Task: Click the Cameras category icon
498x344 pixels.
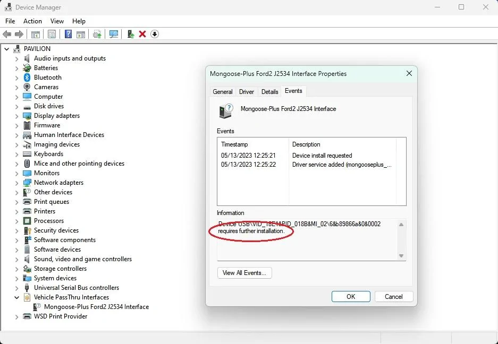Action: pyautogui.click(x=27, y=87)
